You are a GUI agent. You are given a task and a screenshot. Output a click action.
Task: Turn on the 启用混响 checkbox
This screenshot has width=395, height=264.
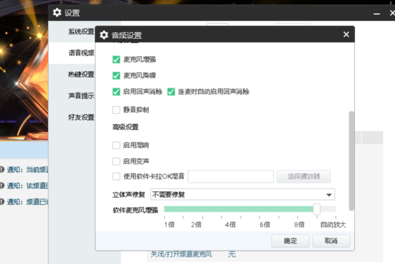click(116, 145)
